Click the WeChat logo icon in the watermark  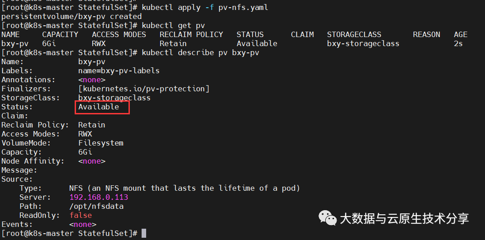[328, 218]
